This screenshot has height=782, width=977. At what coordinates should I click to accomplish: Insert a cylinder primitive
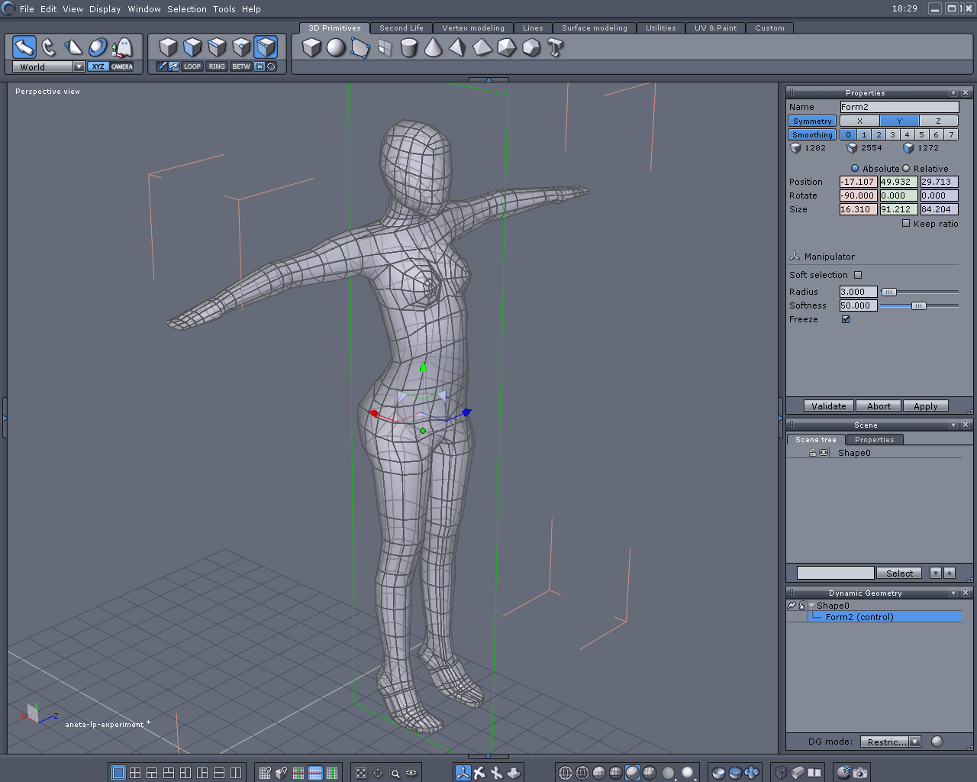409,48
